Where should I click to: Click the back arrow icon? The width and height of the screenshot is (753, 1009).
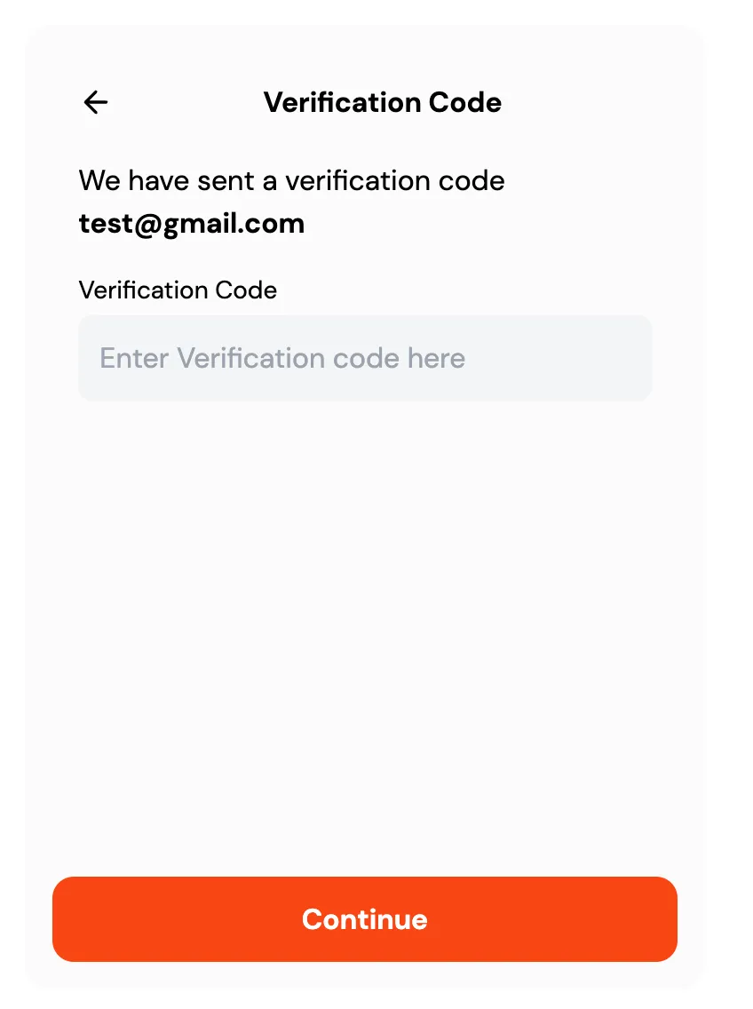[x=96, y=103]
